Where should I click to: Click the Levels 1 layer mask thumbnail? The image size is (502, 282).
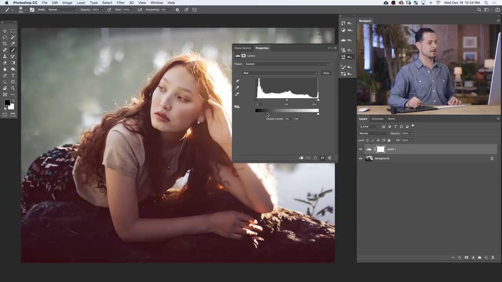381,149
